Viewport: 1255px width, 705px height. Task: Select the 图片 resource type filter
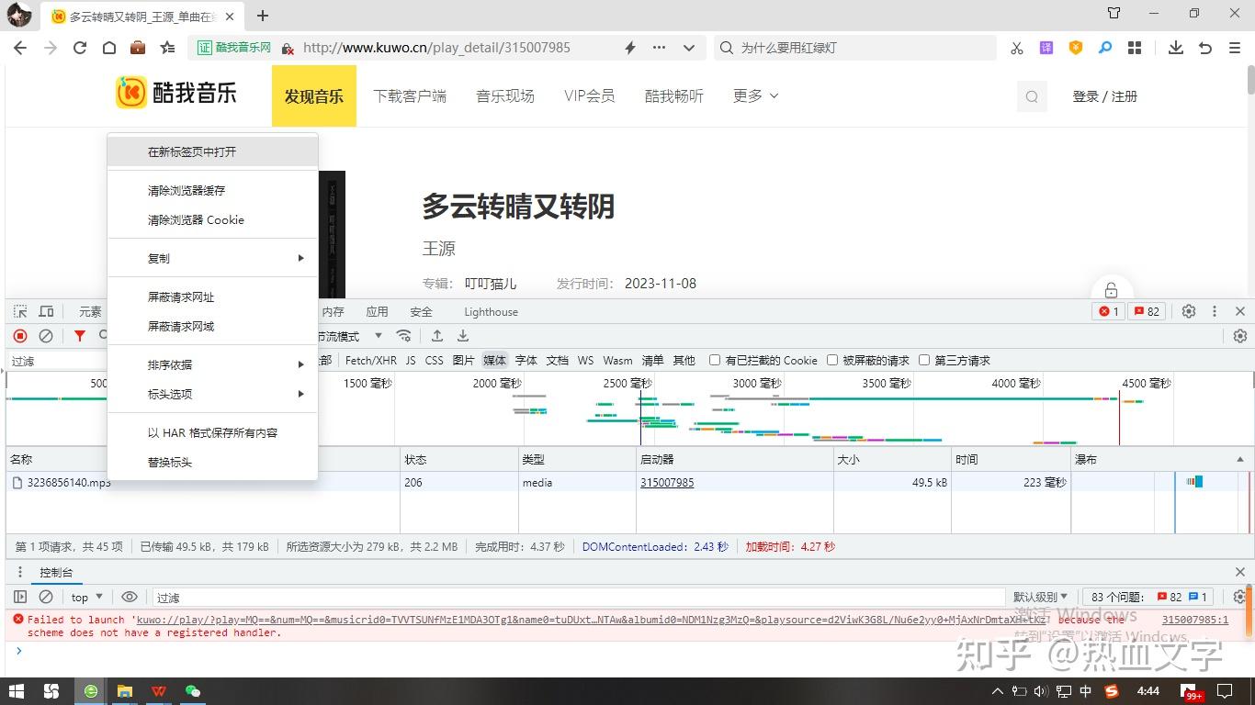tap(463, 360)
